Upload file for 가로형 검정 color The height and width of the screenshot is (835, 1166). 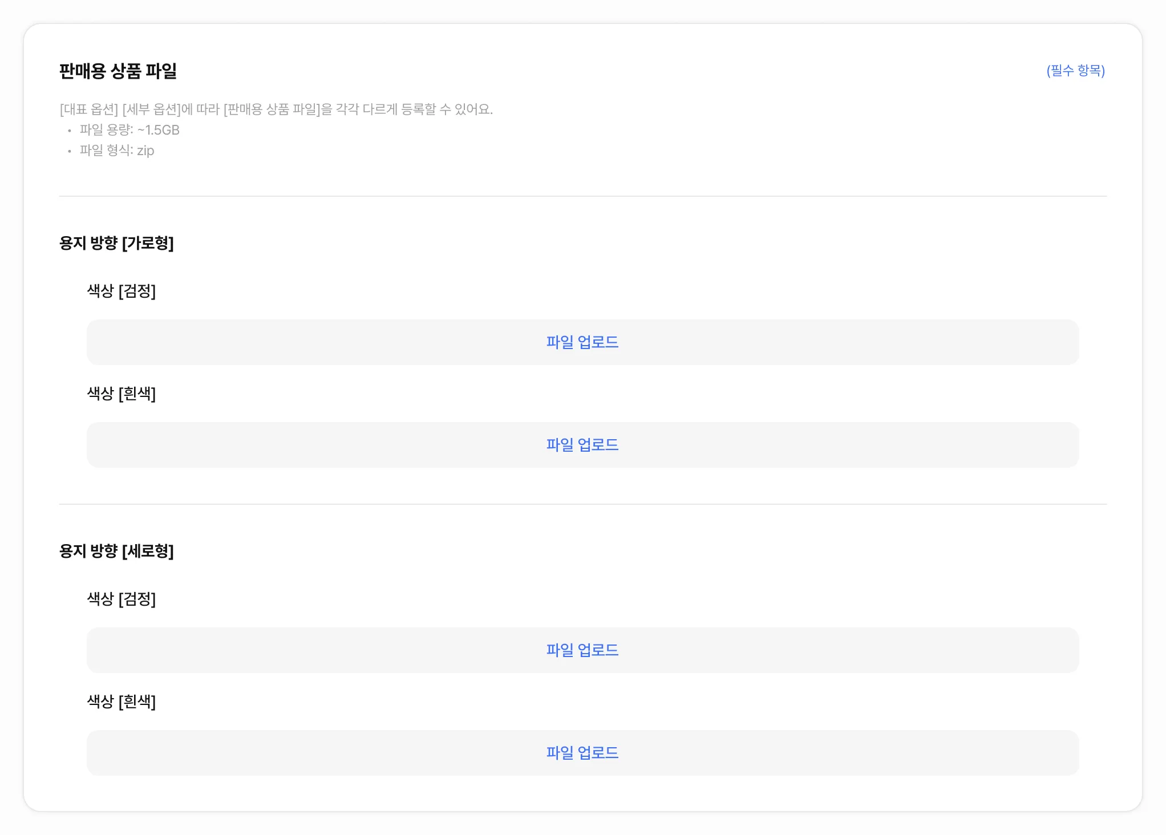pos(582,342)
